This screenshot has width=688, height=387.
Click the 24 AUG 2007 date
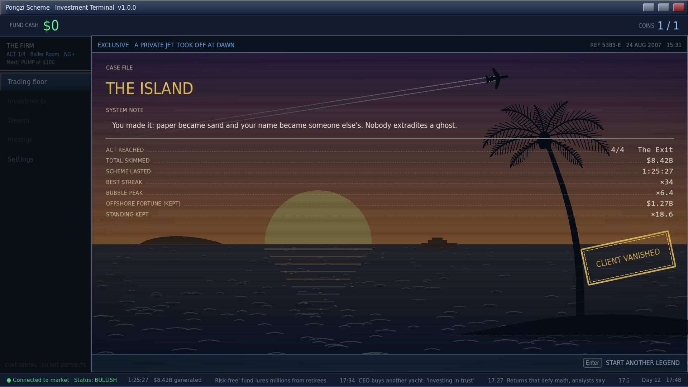pyautogui.click(x=643, y=45)
